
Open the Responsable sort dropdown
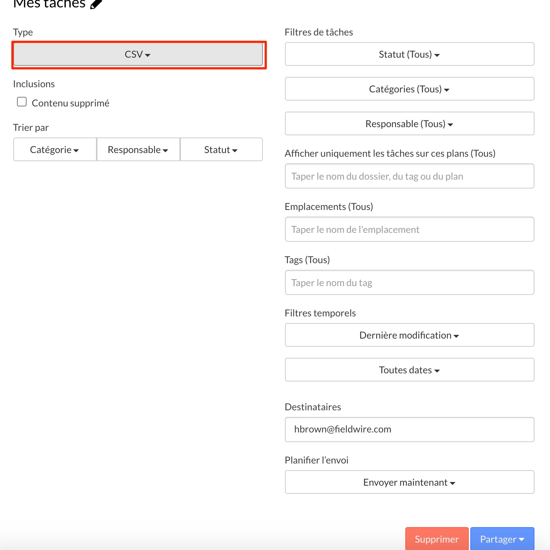coord(138,150)
